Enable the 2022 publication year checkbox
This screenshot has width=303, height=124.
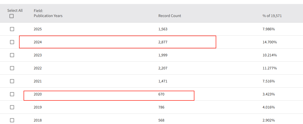[12, 68]
